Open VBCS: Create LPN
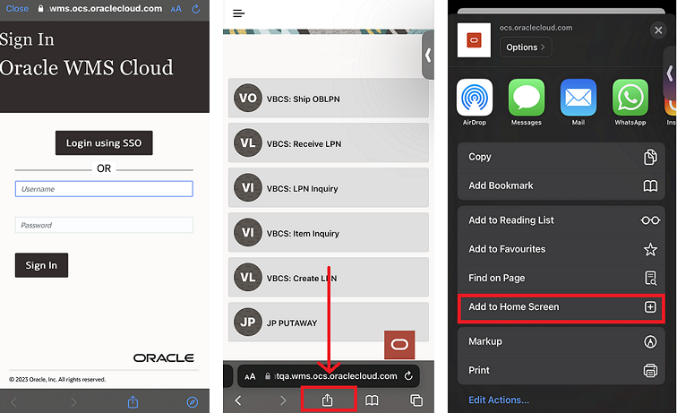This screenshot has height=413, width=677. point(329,278)
